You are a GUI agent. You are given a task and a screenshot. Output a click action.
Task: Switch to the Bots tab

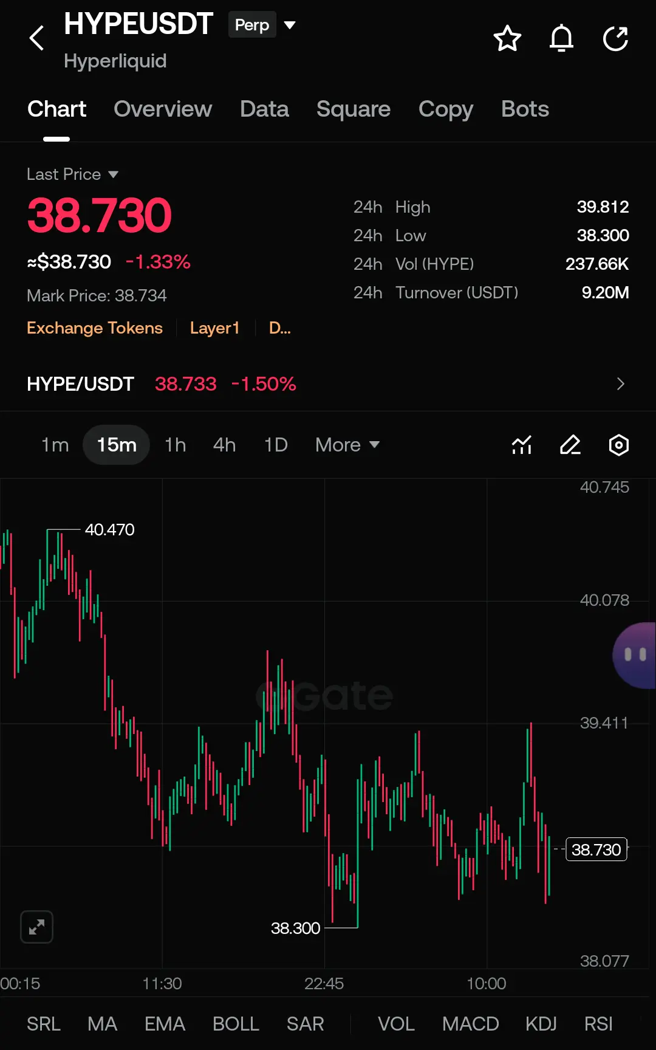(x=525, y=109)
